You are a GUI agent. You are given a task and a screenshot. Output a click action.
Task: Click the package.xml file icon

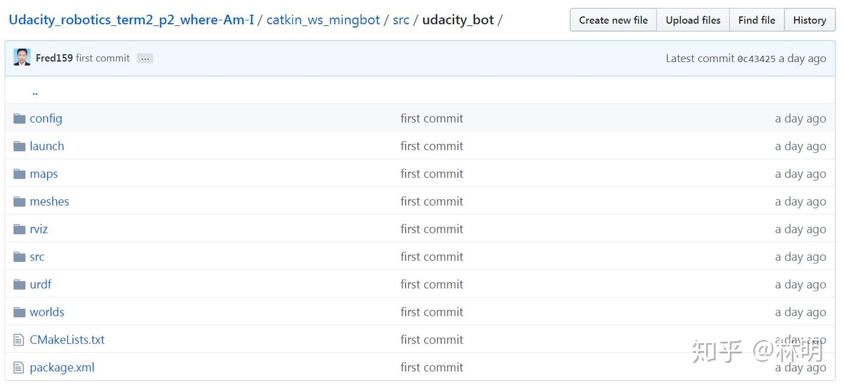coord(19,367)
